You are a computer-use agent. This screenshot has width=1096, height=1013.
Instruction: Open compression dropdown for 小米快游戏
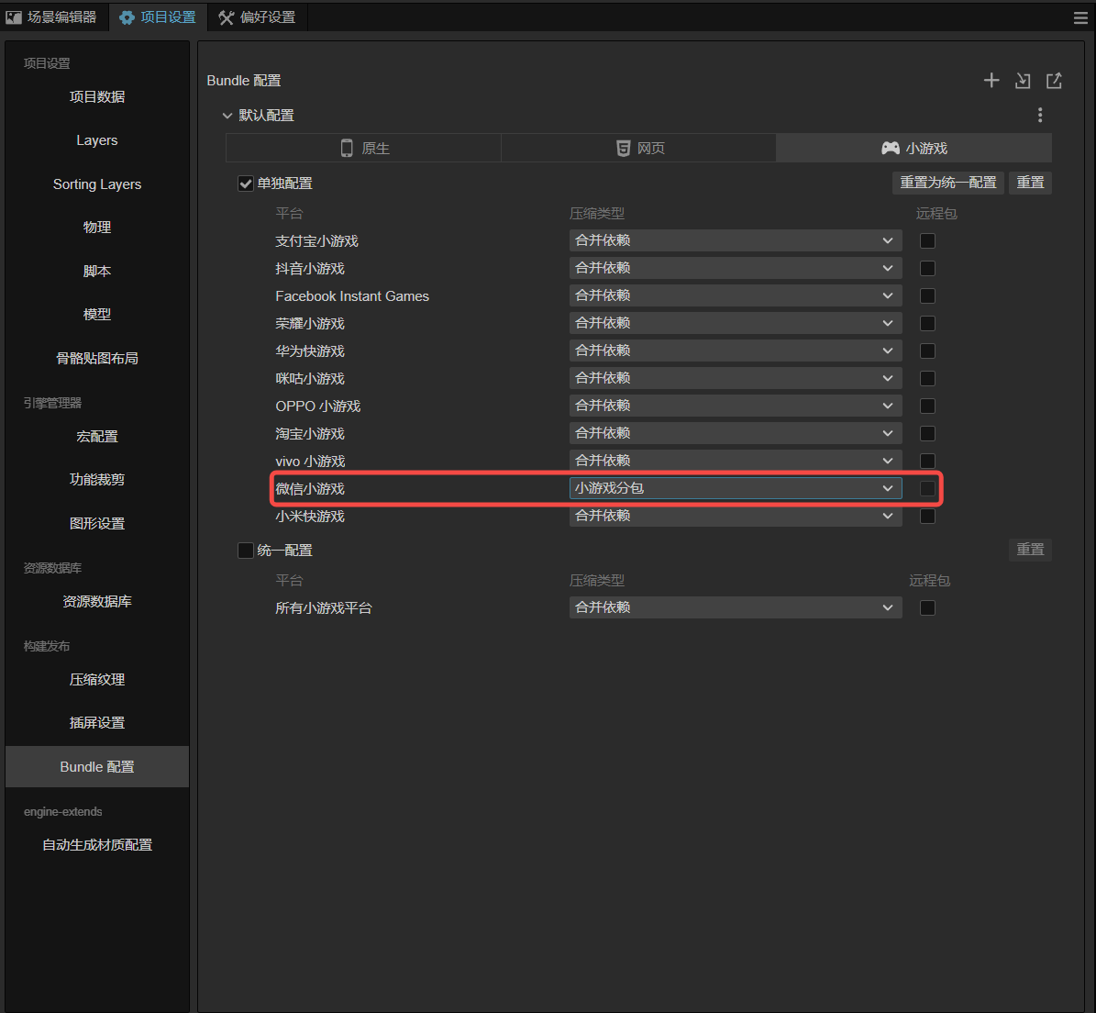point(736,516)
